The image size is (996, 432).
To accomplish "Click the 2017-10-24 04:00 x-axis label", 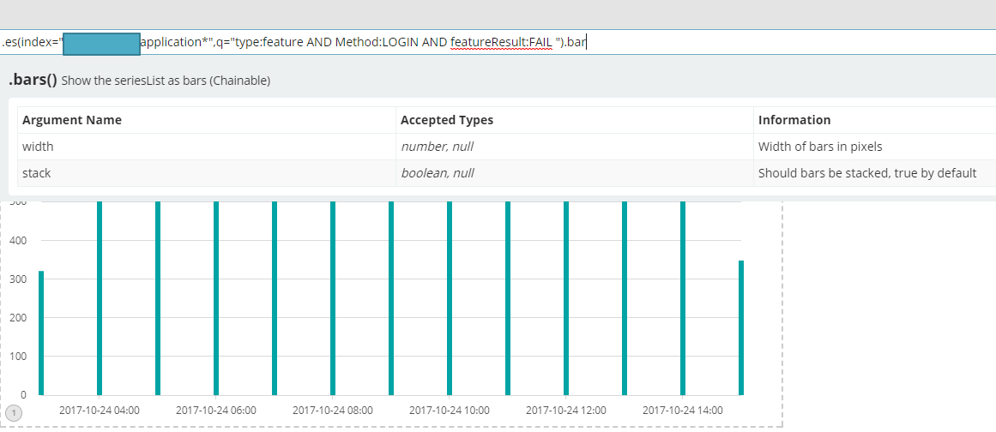I will (100, 411).
